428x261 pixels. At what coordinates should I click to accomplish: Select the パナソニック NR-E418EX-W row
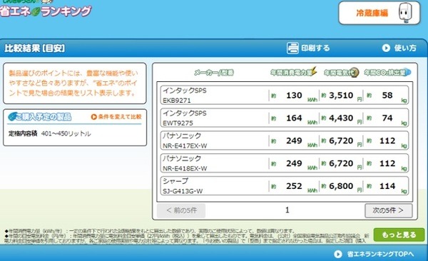(x=285, y=163)
